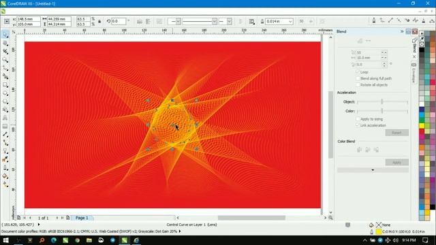Select the Crop tool
This screenshot has height=245, width=436.
click(5, 52)
